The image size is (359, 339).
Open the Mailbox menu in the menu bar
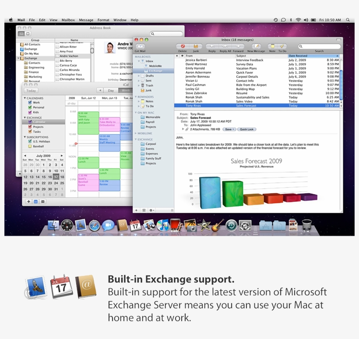(68, 20)
